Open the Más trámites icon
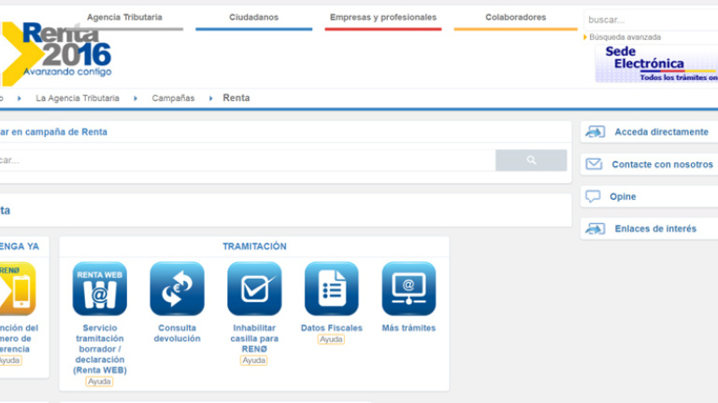The image size is (718, 403). point(409,288)
